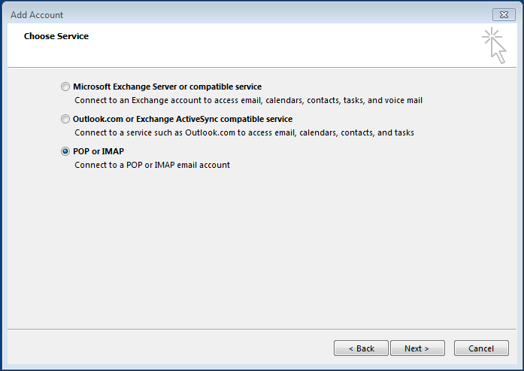The height and width of the screenshot is (371, 524).
Task: Click the 'Add Account' window title text
Action: pyautogui.click(x=37, y=14)
